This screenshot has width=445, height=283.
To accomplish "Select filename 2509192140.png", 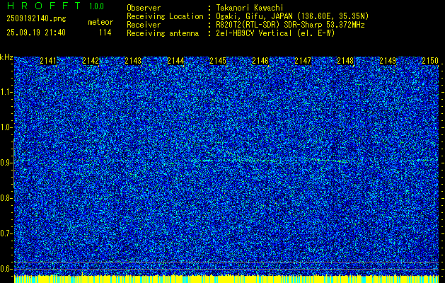I will click(x=36, y=19).
